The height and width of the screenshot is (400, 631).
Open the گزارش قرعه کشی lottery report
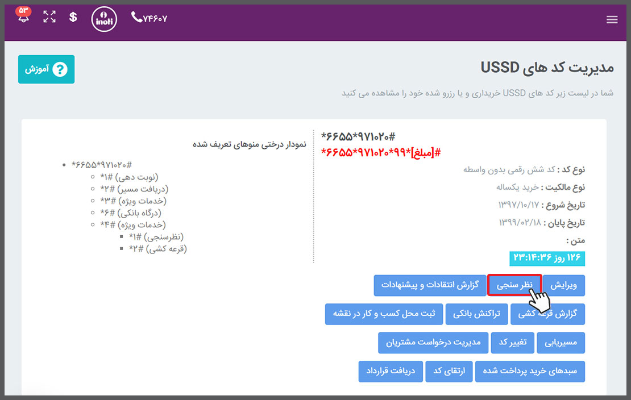click(547, 314)
